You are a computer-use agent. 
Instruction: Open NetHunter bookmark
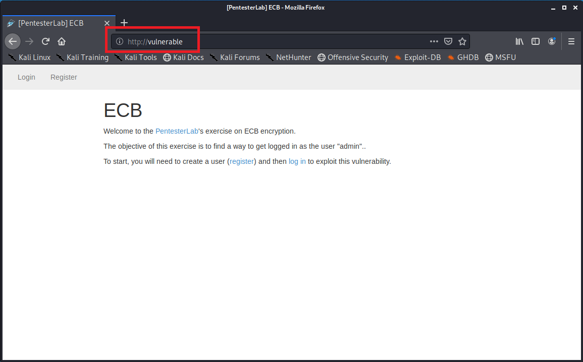[x=289, y=57]
